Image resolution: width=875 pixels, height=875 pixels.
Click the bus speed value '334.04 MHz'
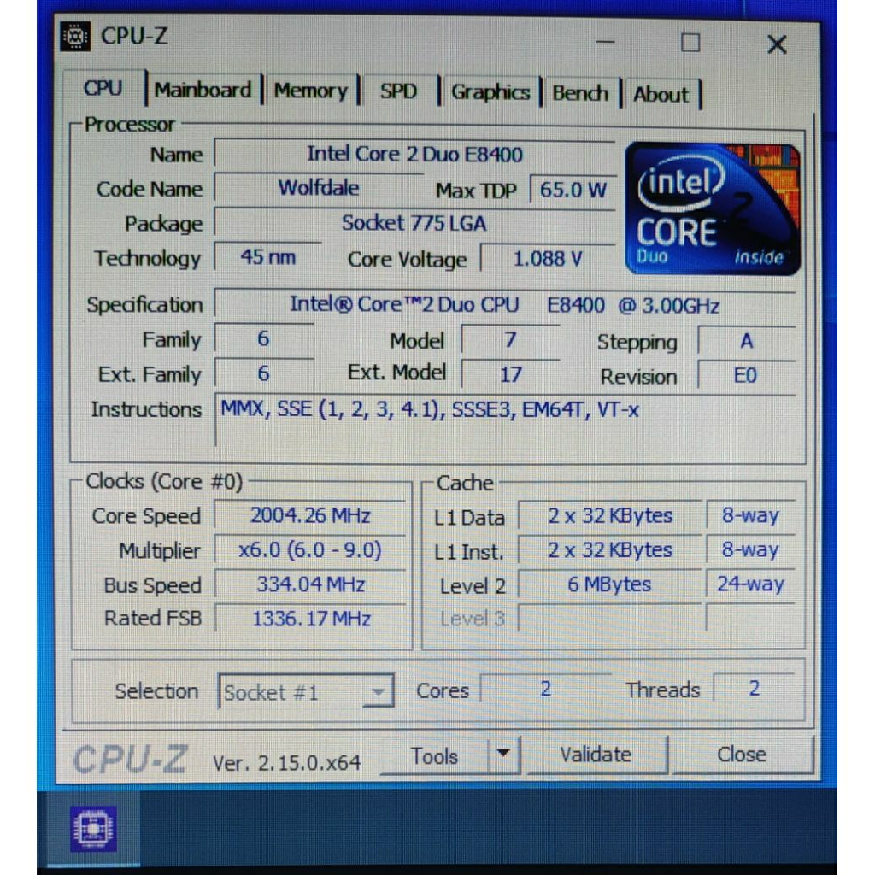pyautogui.click(x=310, y=584)
